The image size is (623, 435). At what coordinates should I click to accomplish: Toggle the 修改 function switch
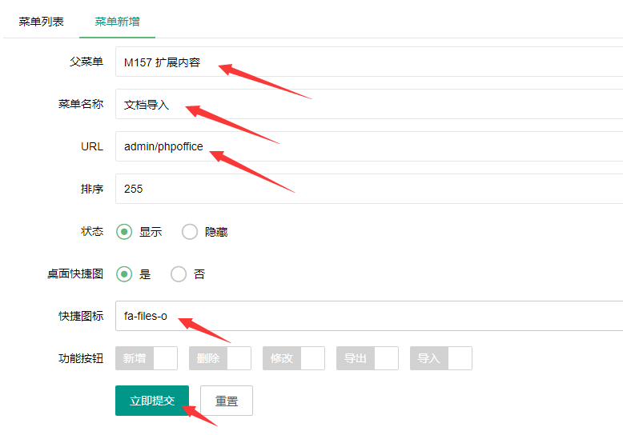click(x=294, y=358)
